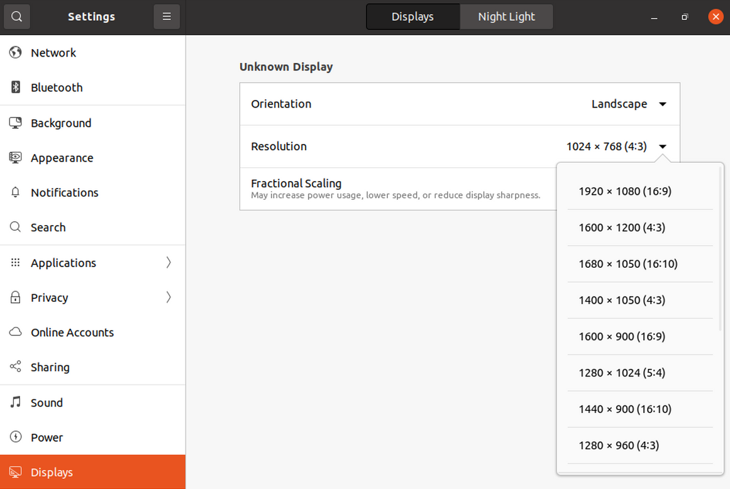
Task: Click the Background monitor icon
Action: click(16, 123)
